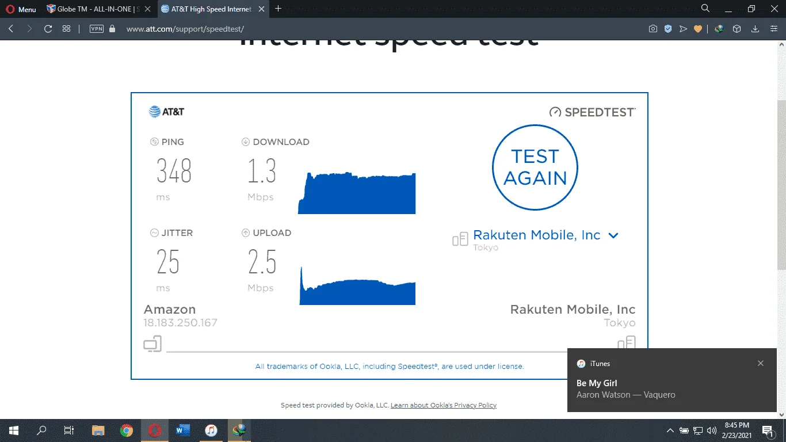The height and width of the screenshot is (442, 786).
Task: Click the AT&T logo in speed test
Action: tap(166, 112)
